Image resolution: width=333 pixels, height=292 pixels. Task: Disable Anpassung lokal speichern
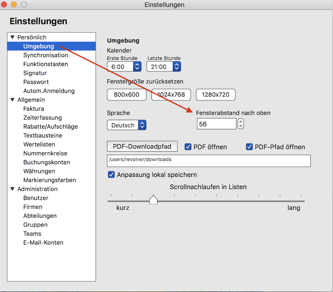coord(112,175)
